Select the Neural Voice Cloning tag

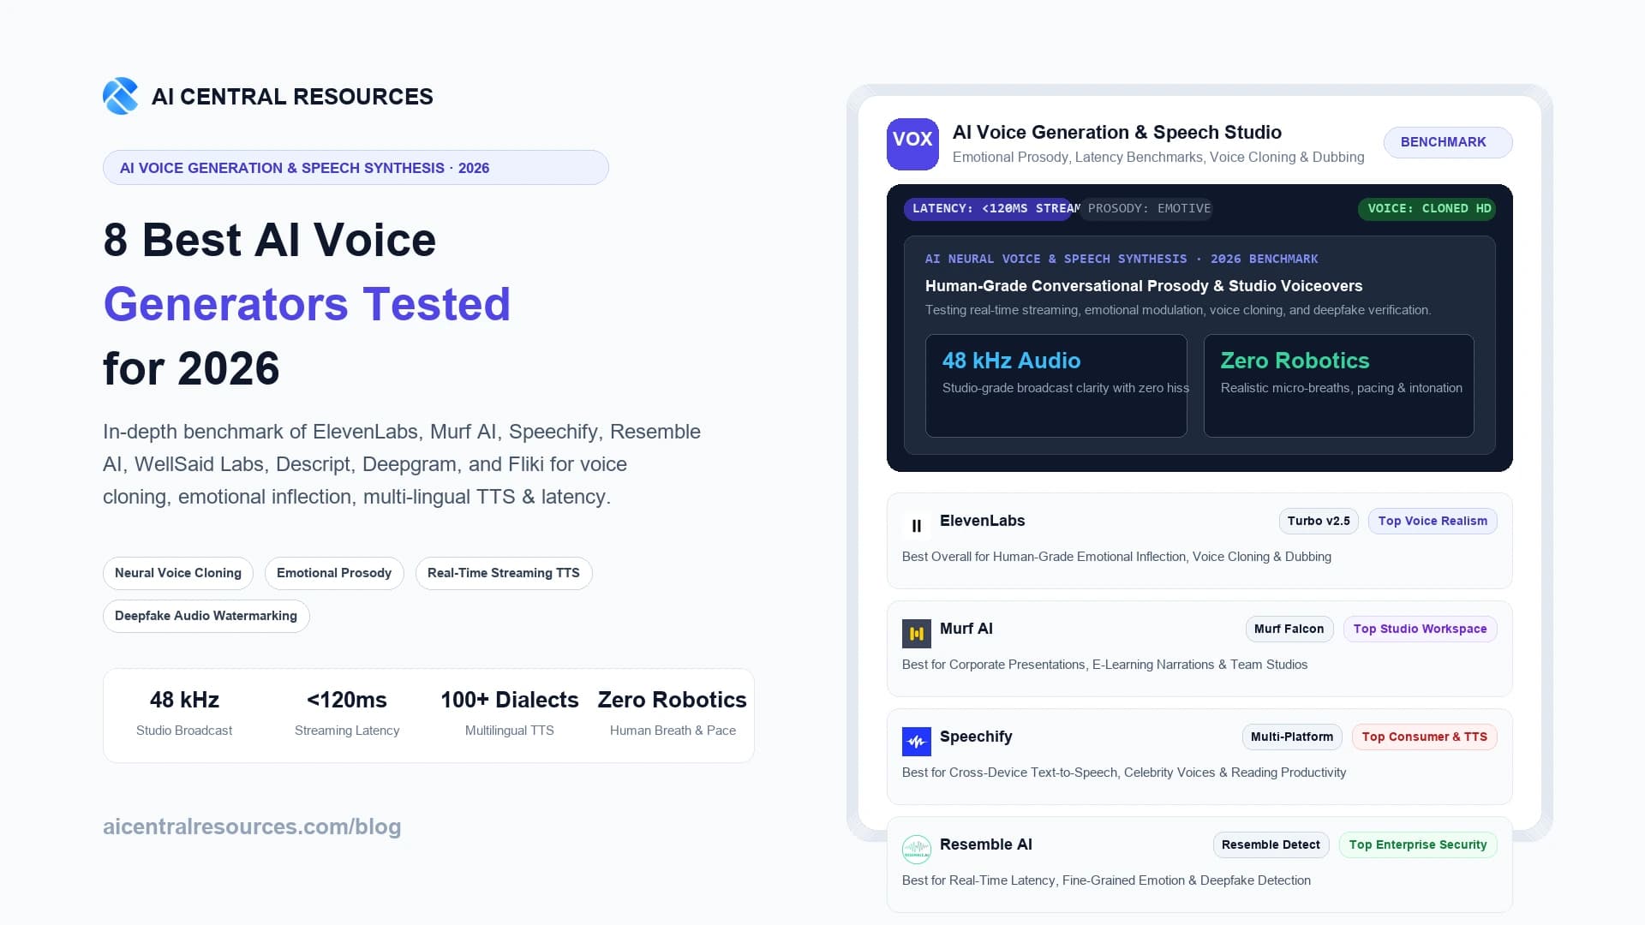178,573
